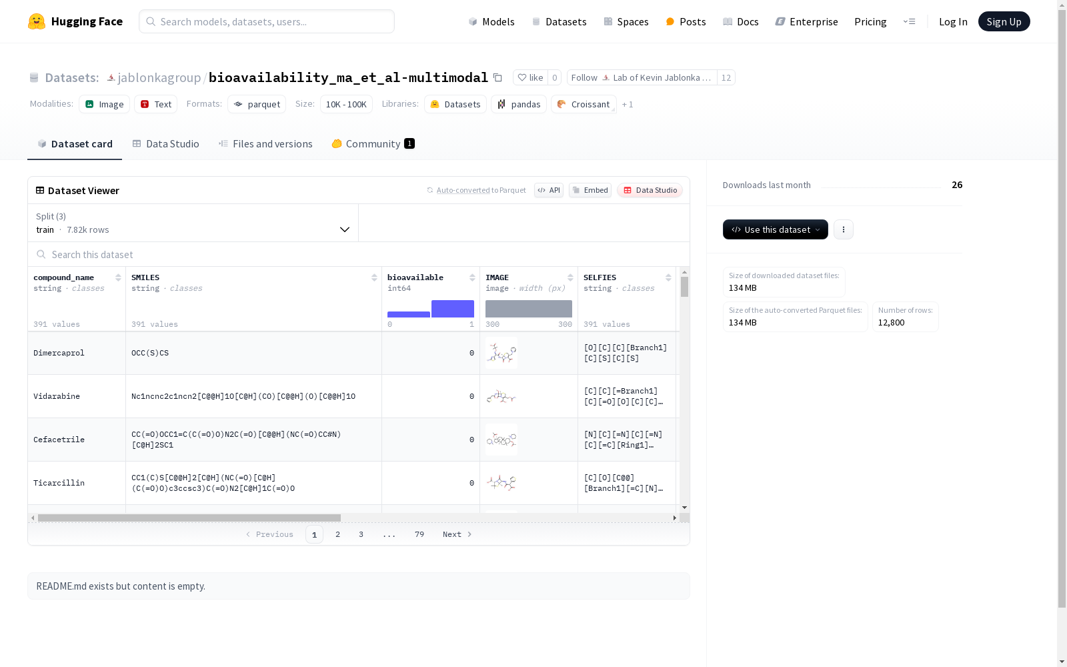Click the IMAGE width histogram bar
The image size is (1067, 667).
(x=529, y=309)
